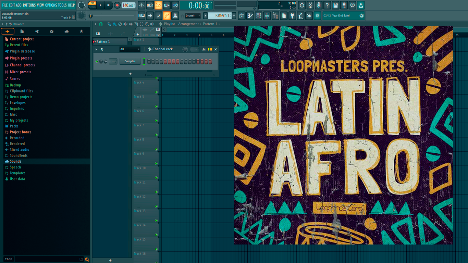Open the EDIT menu

12,5
